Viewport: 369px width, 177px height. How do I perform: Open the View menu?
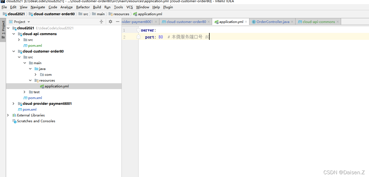click(23, 7)
